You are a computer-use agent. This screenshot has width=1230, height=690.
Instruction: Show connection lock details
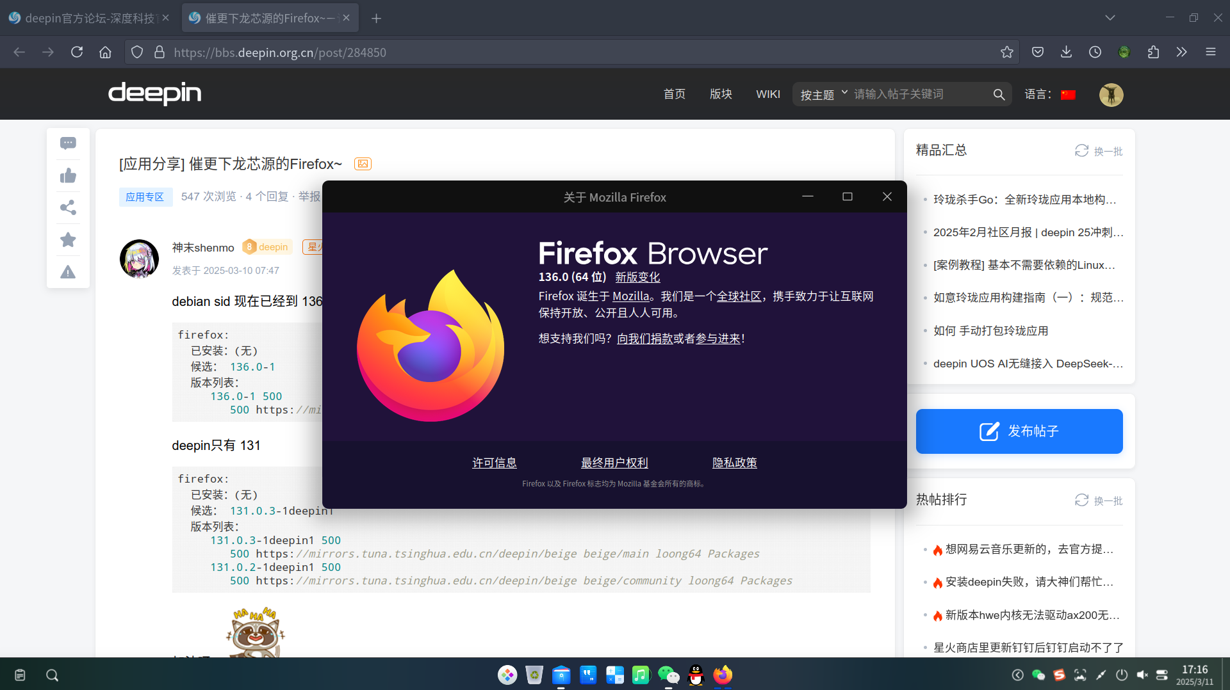point(160,52)
